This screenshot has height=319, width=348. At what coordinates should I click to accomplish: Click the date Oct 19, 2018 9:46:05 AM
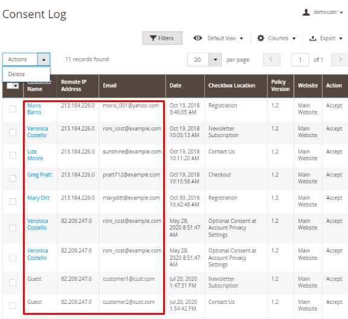(184, 109)
